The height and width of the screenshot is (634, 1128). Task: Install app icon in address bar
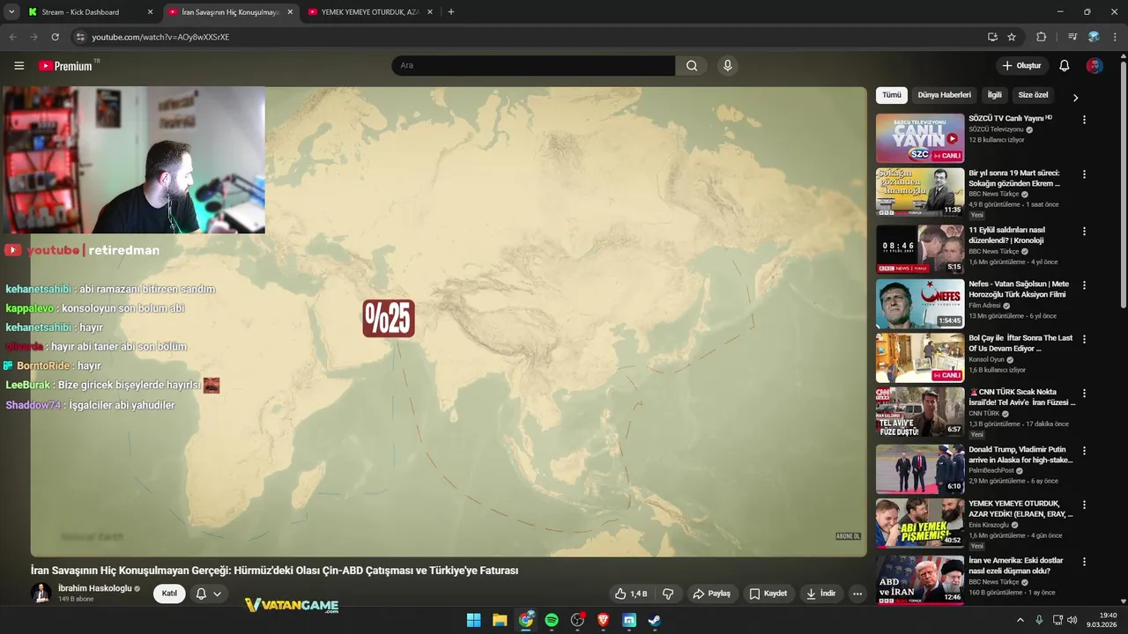(x=992, y=37)
